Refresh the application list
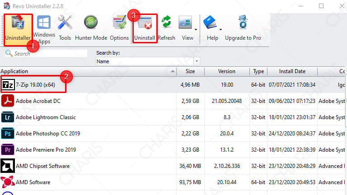Screen dimensions: 347x195 tap(166, 22)
